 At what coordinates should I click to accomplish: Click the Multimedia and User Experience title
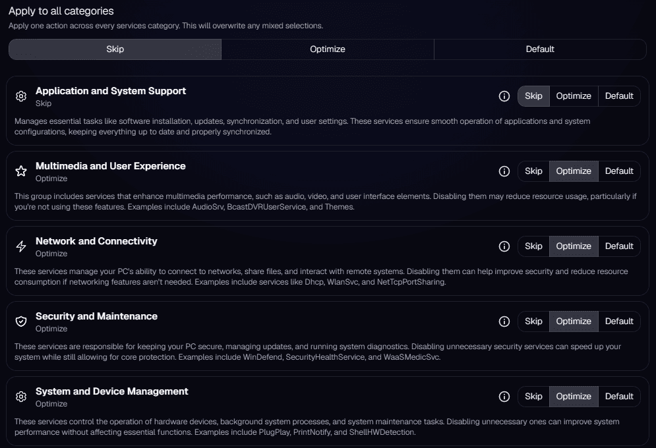point(111,166)
